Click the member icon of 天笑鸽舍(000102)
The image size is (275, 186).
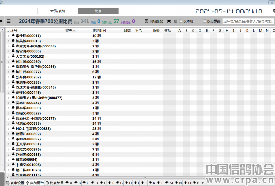(13, 56)
